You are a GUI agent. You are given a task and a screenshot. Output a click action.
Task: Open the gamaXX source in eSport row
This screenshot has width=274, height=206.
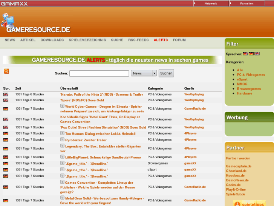tap(190, 170)
